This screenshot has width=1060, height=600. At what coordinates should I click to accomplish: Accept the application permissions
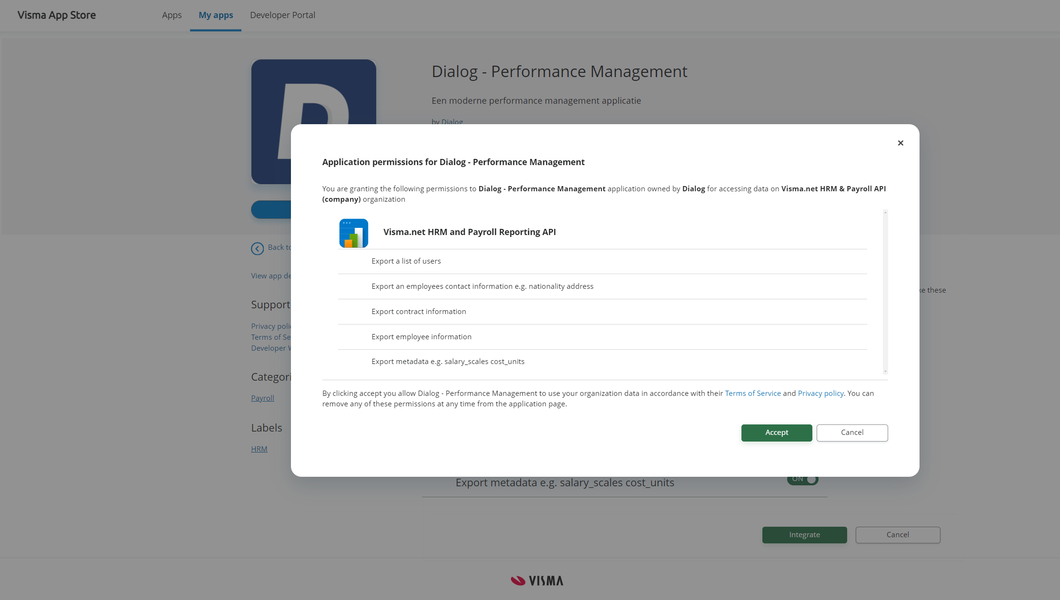(777, 433)
